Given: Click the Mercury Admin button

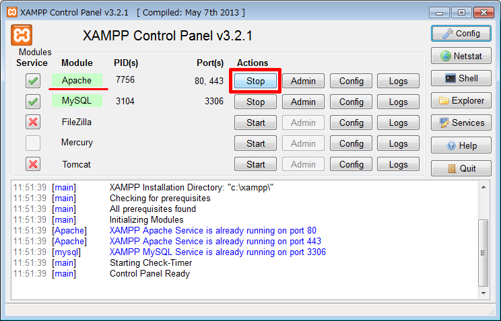Looking at the screenshot, I should click(x=303, y=143).
